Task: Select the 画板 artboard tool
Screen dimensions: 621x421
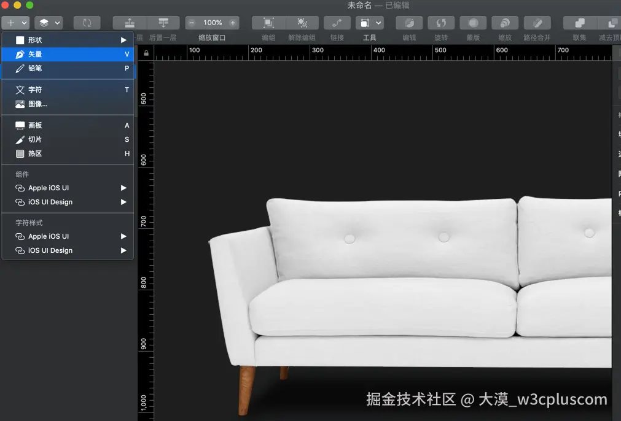Action: (x=68, y=125)
